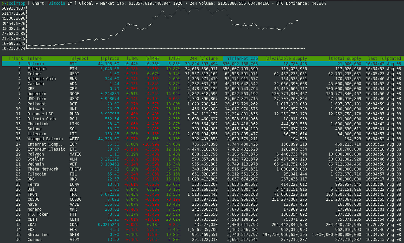404x243 pixels.
Task: Select the Theta Network row name
Action: pos(43,169)
